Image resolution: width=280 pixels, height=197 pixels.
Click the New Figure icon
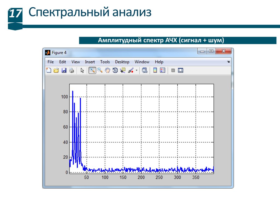[49, 71]
